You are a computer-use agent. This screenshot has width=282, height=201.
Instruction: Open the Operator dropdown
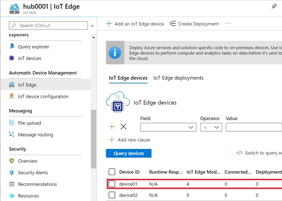[211, 127]
